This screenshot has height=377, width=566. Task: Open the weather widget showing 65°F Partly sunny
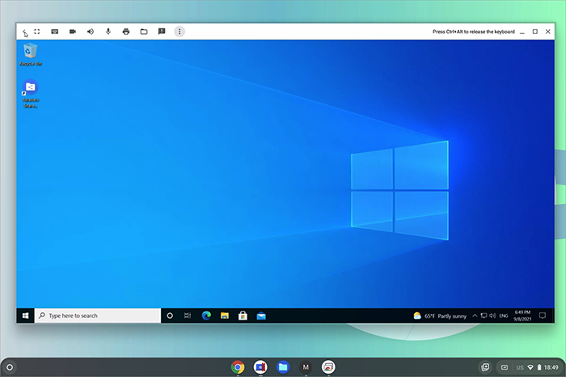pos(439,315)
